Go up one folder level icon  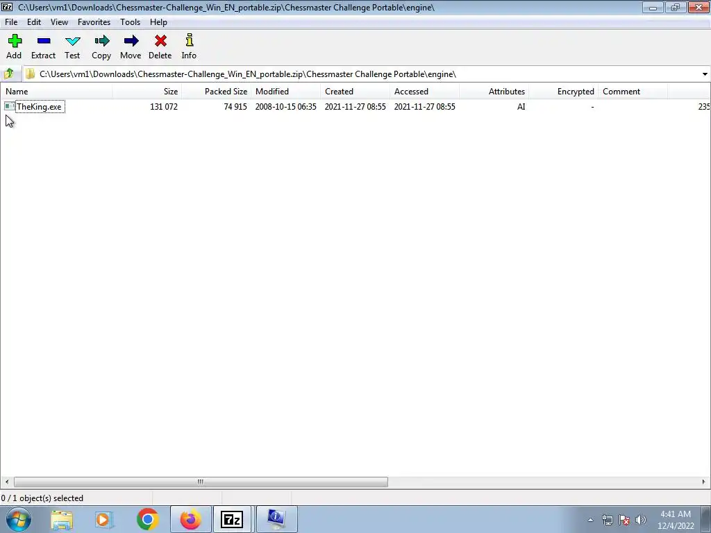point(9,74)
